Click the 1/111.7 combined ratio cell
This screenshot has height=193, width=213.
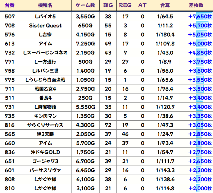(x=165, y=161)
